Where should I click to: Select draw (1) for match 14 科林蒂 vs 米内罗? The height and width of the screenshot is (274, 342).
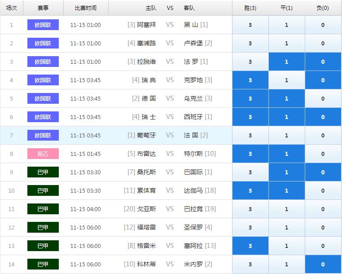click(x=287, y=264)
